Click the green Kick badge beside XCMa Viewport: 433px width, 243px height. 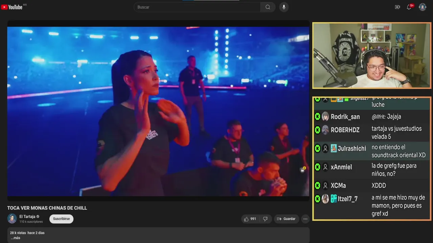[x=317, y=185]
